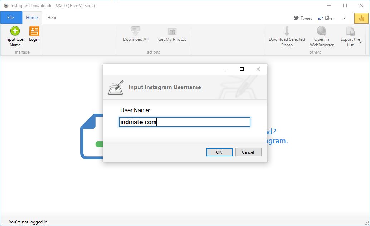Screen dimensions: 370x226
Task: Minimize the Instagram Downloader main window
Action: coord(329,5)
